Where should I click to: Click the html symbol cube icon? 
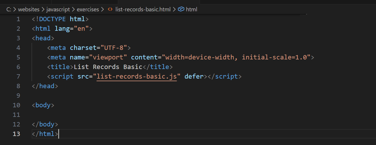181,9
